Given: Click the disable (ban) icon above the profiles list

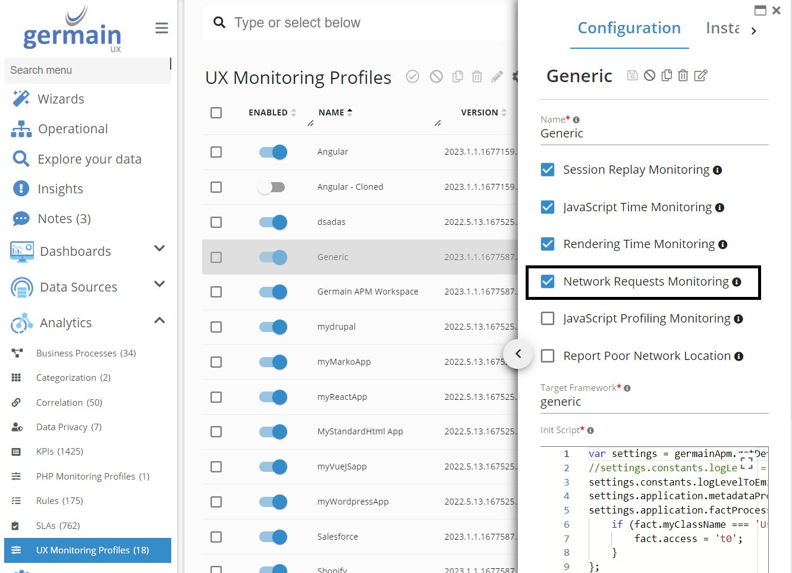Looking at the screenshot, I should coord(436,76).
